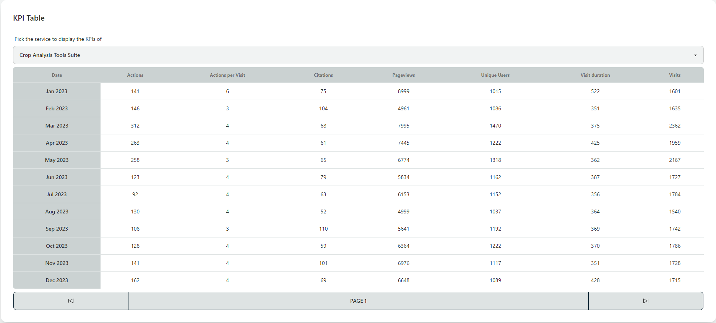Select the Jun 2023 row label
Image resolution: width=716 pixels, height=323 pixels.
(x=57, y=177)
